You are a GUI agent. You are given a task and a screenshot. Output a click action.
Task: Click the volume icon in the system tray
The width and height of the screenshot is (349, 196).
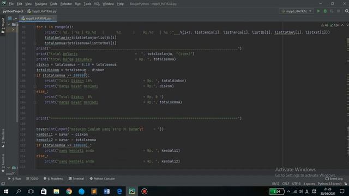301,192
